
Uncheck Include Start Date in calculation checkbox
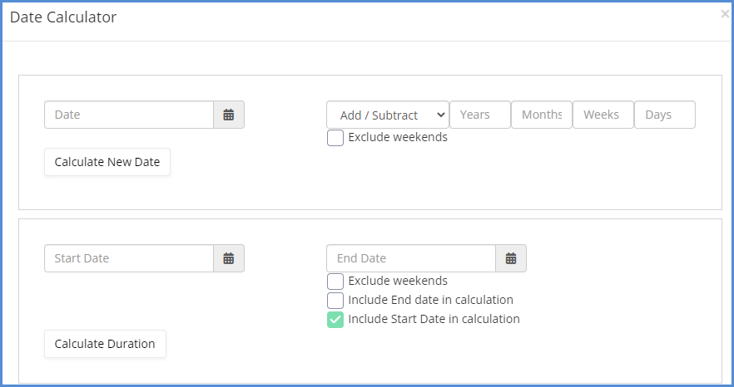[x=335, y=320]
